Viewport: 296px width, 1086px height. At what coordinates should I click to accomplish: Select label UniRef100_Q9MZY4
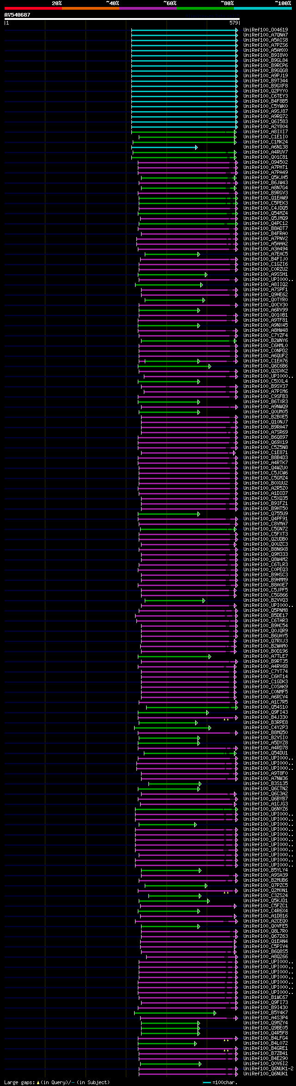tap(265, 1023)
